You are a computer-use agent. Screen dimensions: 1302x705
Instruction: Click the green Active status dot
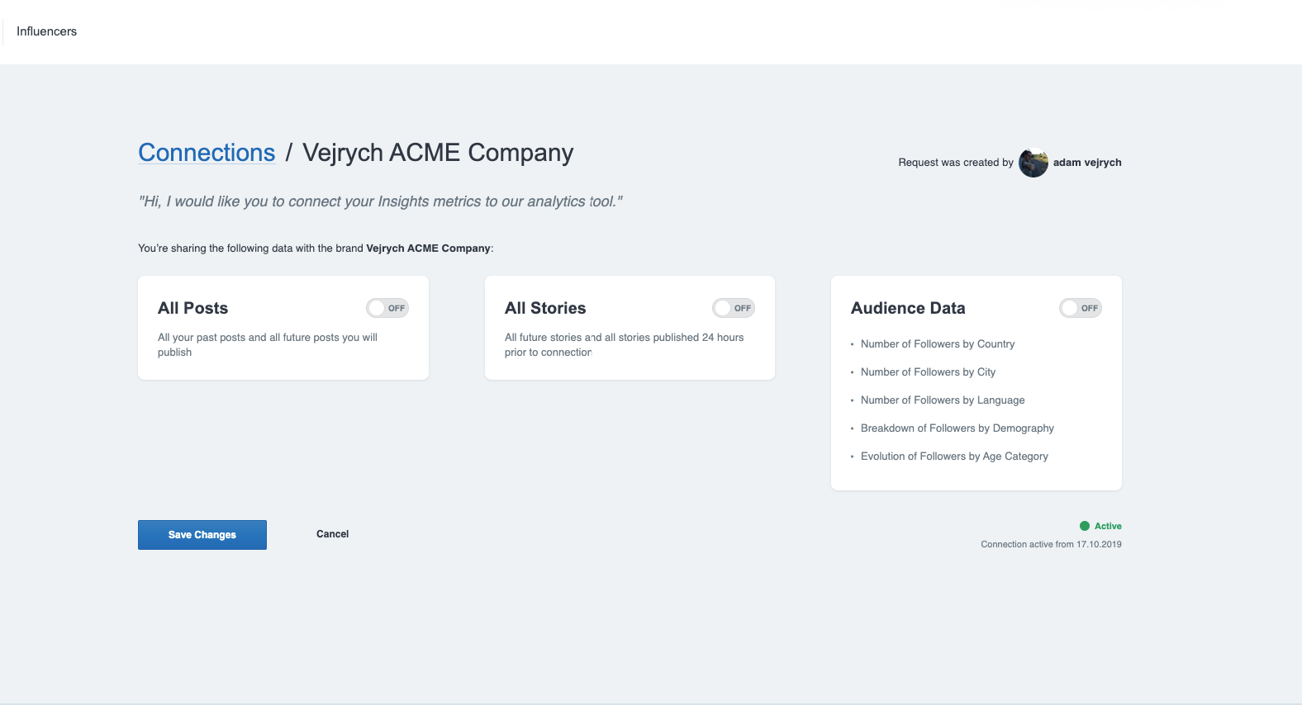(1085, 526)
